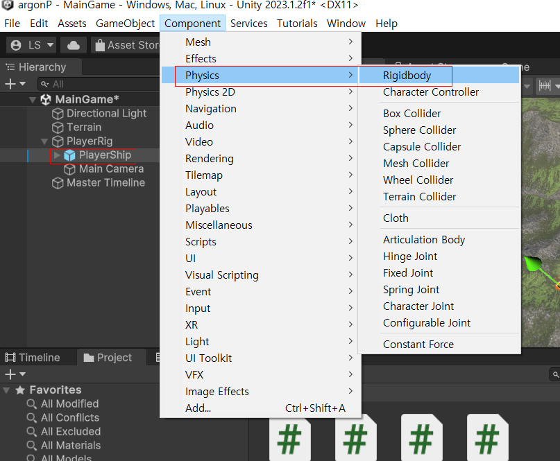Click the PlayerShip prefab cube icon

[x=69, y=155]
